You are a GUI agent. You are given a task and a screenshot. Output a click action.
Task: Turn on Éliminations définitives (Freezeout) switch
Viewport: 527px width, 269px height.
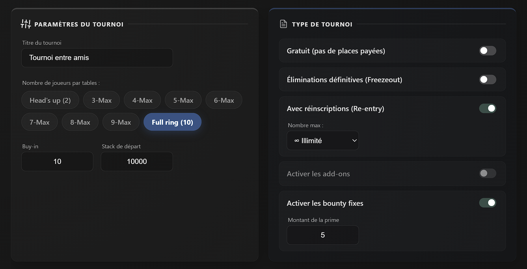[x=488, y=80]
